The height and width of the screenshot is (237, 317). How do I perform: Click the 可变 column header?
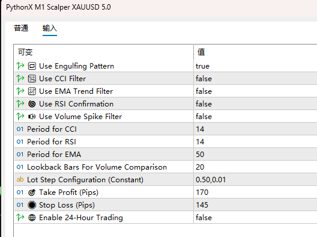(25, 52)
